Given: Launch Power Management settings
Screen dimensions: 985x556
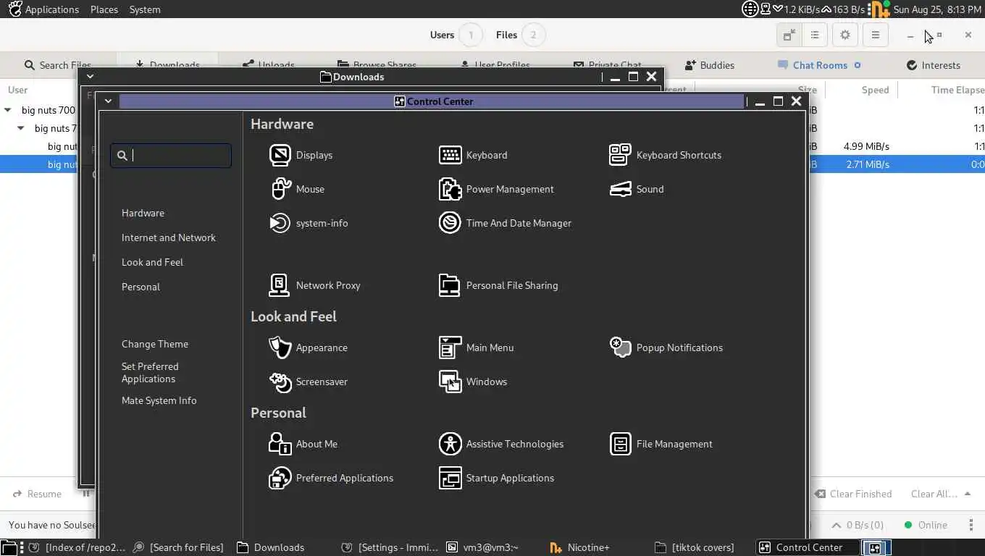Looking at the screenshot, I should tap(496, 189).
